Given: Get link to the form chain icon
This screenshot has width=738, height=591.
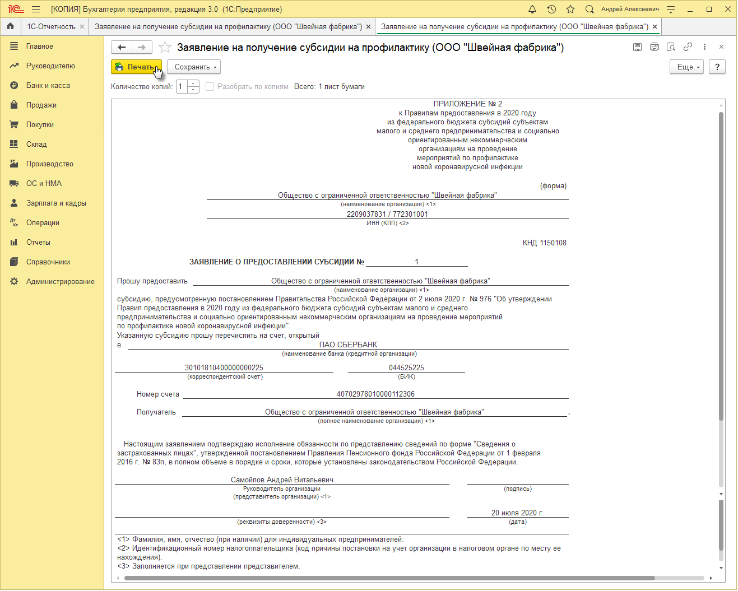Looking at the screenshot, I should 688,47.
